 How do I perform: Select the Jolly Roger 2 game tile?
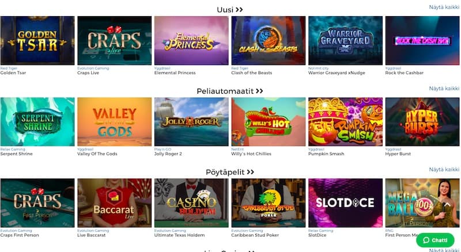[x=191, y=121]
